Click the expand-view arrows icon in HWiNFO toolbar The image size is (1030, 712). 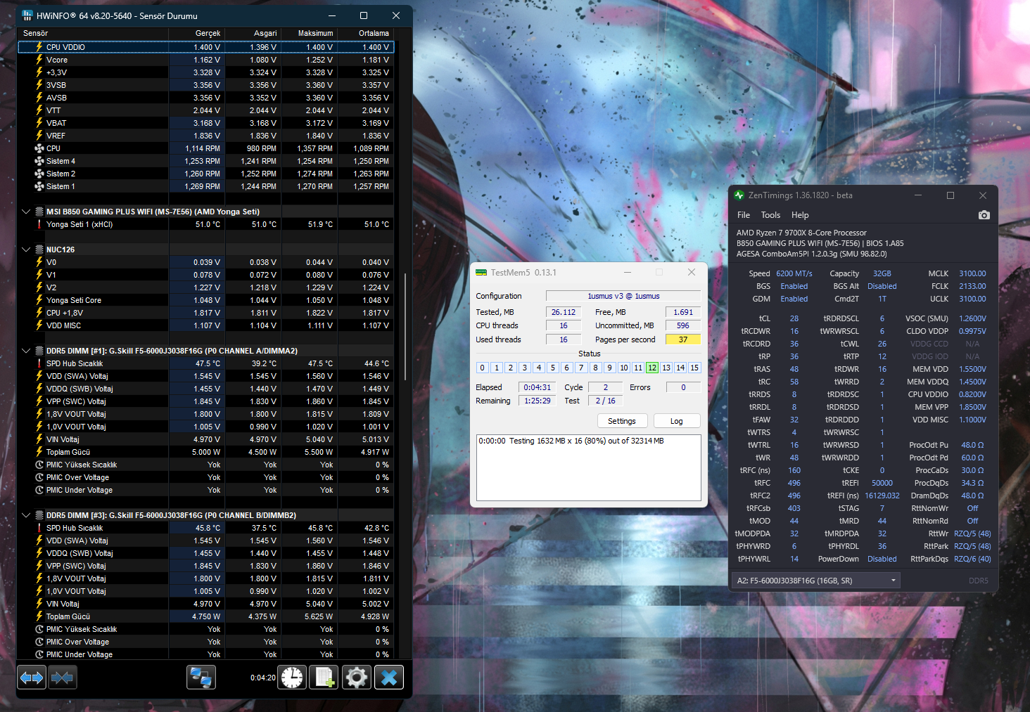[32, 678]
